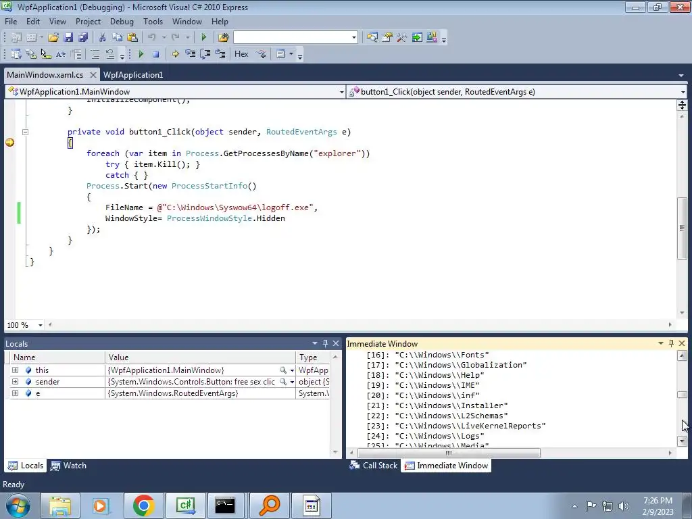Click the Comment Out Selected Lines icon
Screen dimensions: 692x519
coord(95,54)
